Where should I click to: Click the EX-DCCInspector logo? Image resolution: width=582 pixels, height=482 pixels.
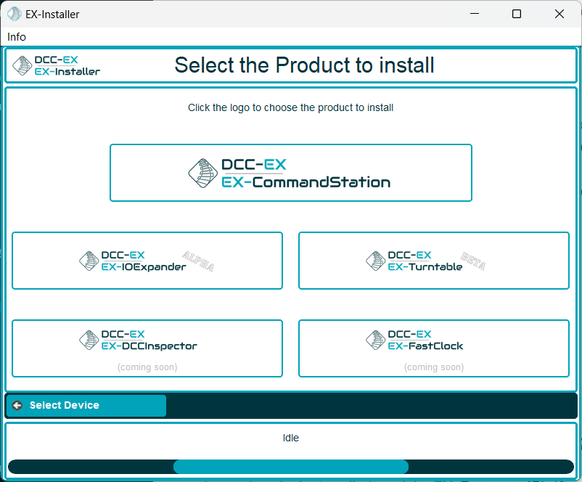[x=139, y=340]
